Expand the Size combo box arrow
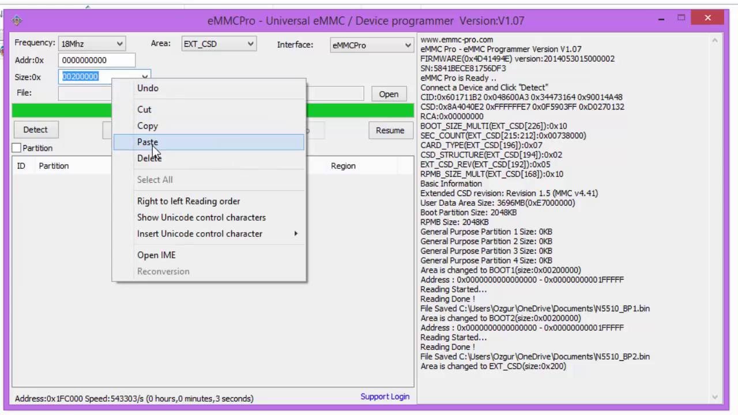Image resolution: width=738 pixels, height=415 pixels. (145, 76)
